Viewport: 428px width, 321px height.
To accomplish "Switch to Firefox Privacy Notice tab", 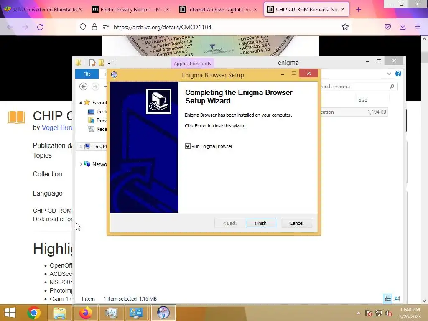I will (132, 9).
